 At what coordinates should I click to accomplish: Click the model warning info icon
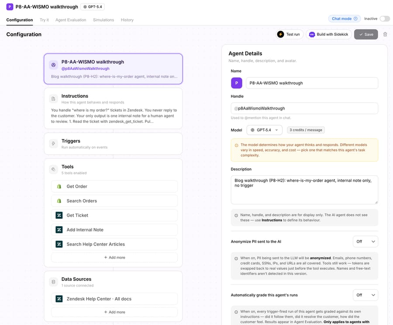(236, 145)
